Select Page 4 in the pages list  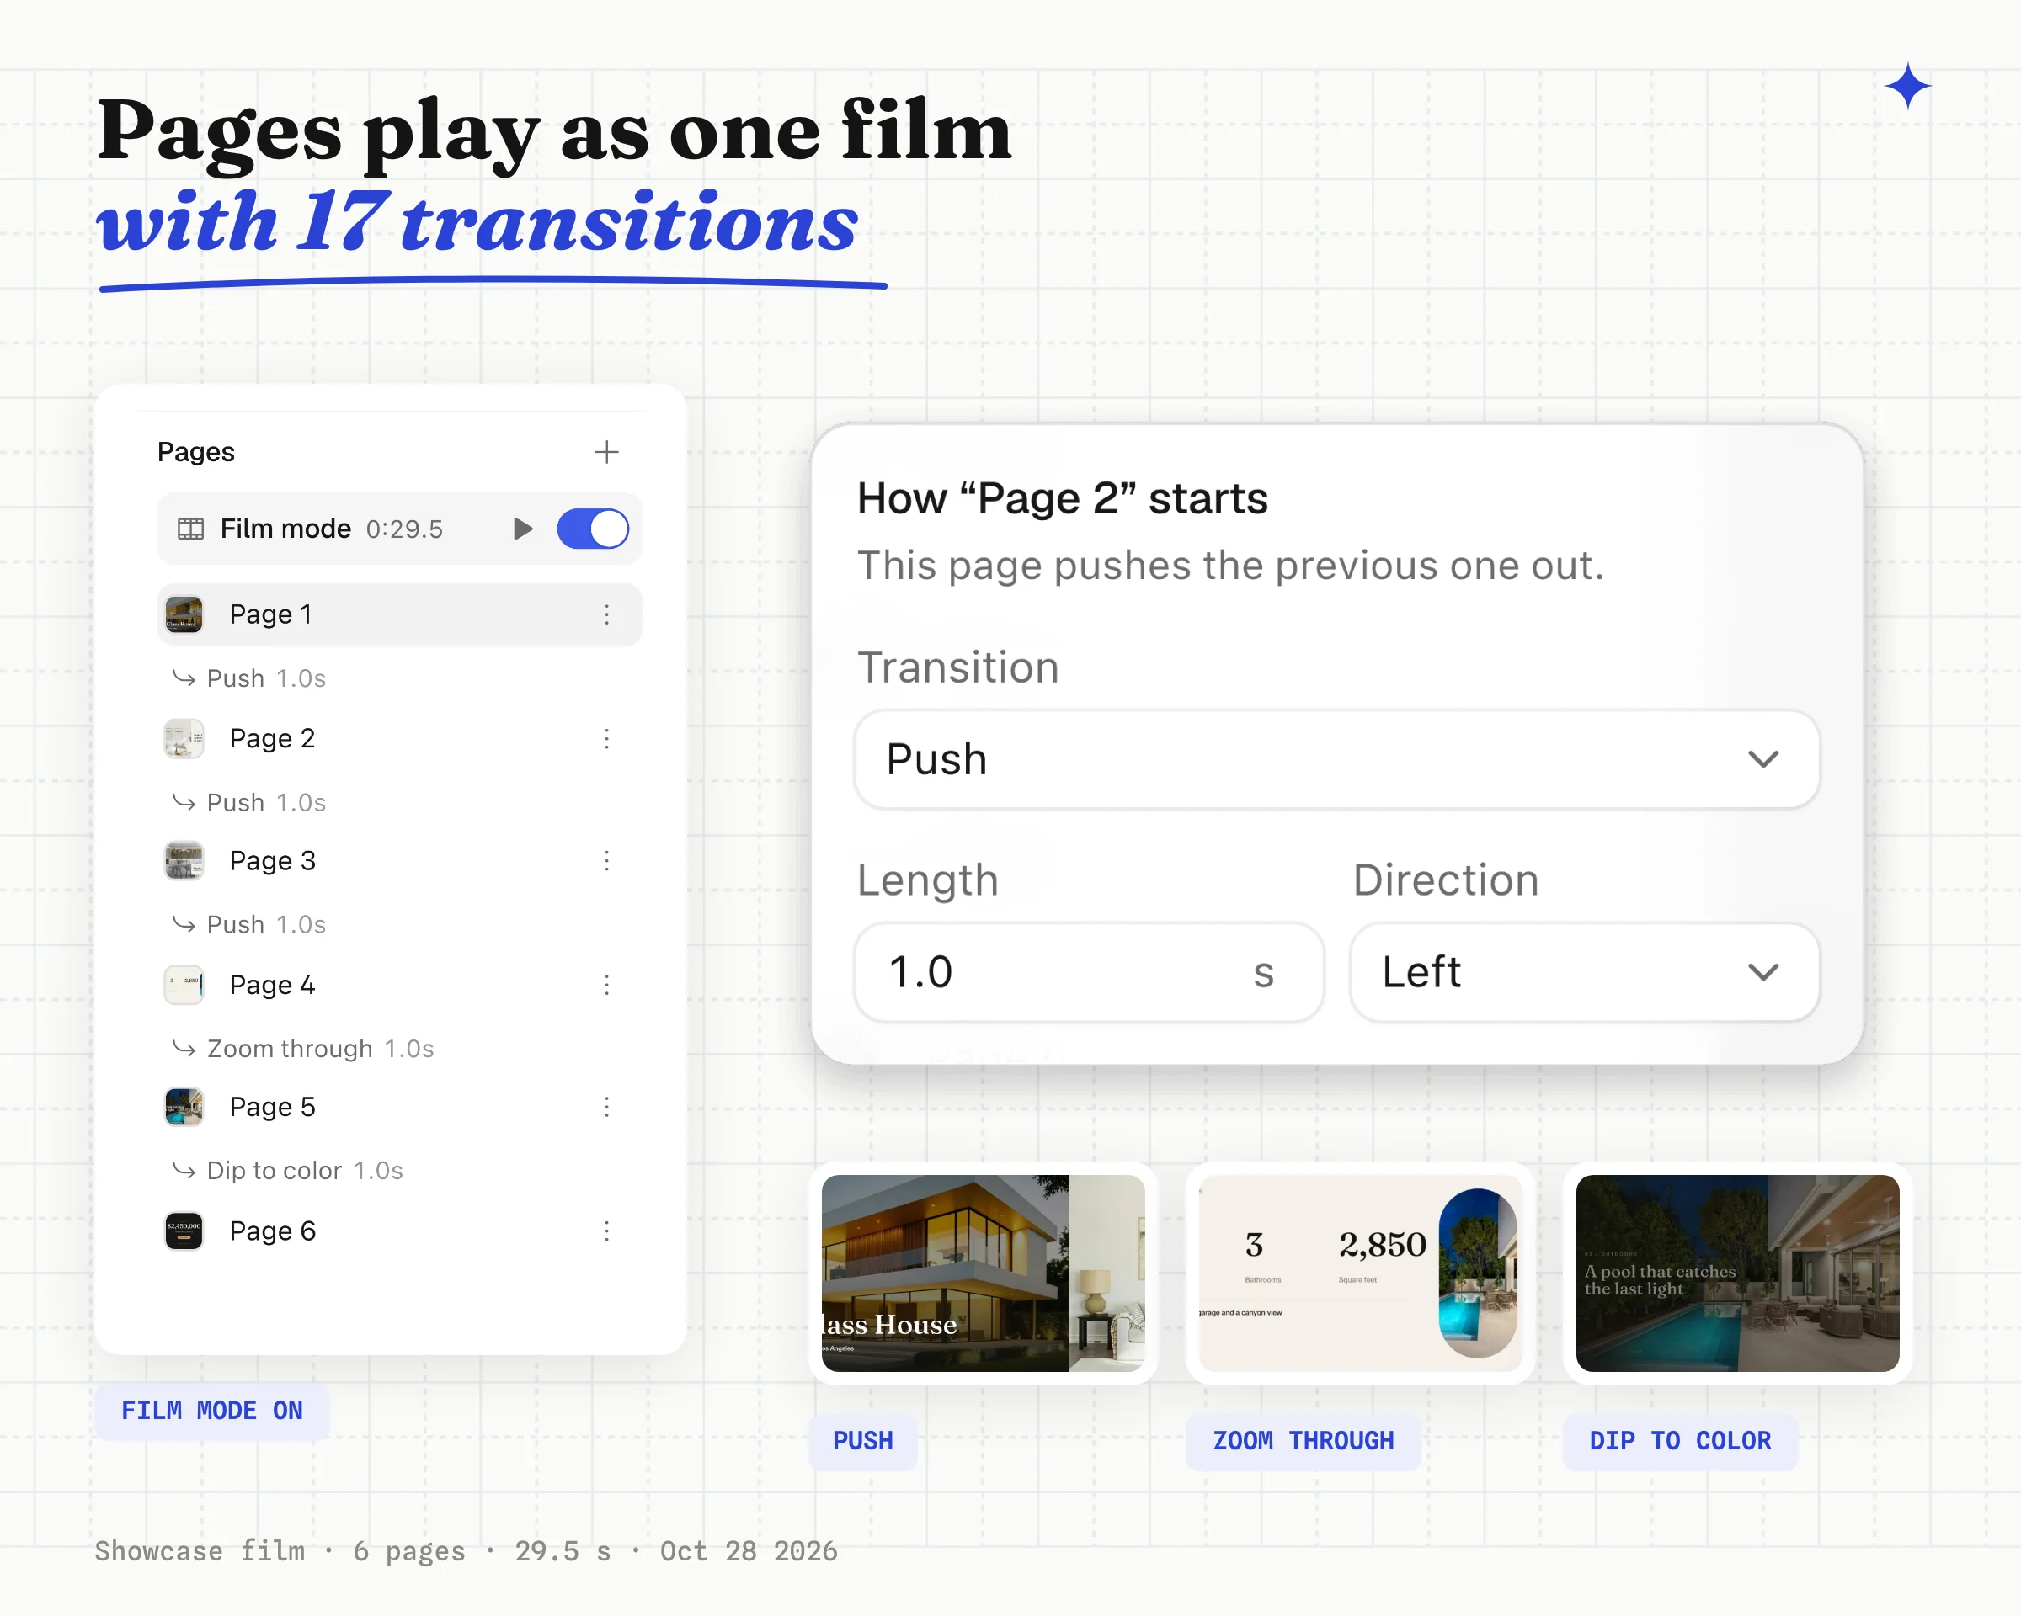[x=399, y=985]
